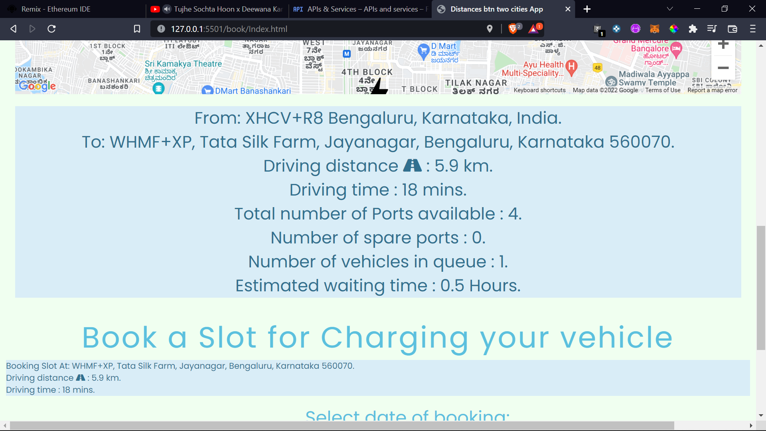Image resolution: width=766 pixels, height=431 pixels.
Task: Open the color picker wheel extension
Action: 674,29
